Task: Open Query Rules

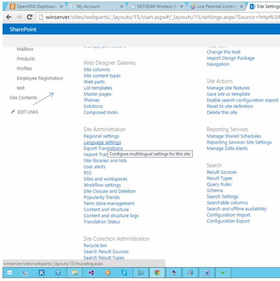Action: pyautogui.click(x=219, y=184)
